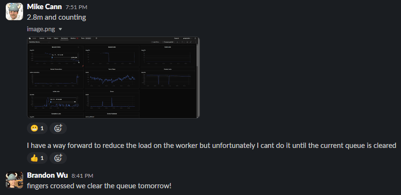Click the 8:41 PM message timestamp

tap(82, 176)
